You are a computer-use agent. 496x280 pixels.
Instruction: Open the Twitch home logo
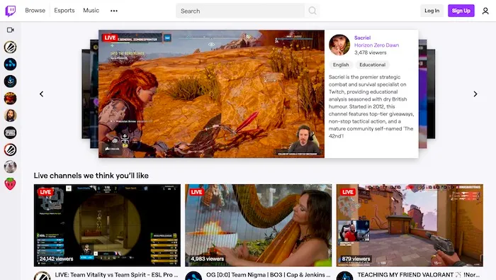[11, 11]
